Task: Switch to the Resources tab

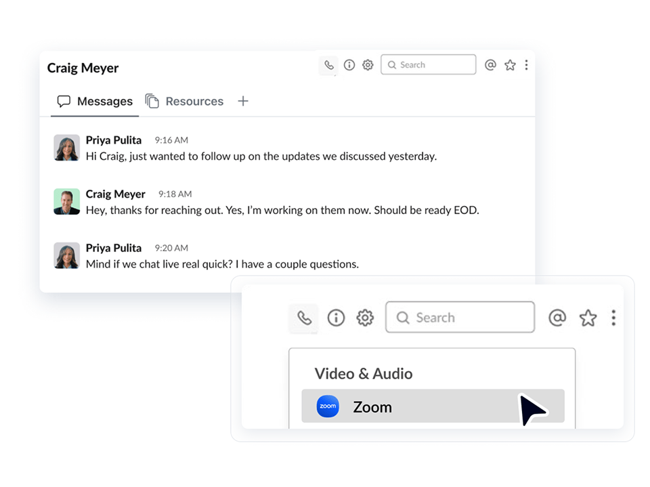Action: click(x=185, y=102)
